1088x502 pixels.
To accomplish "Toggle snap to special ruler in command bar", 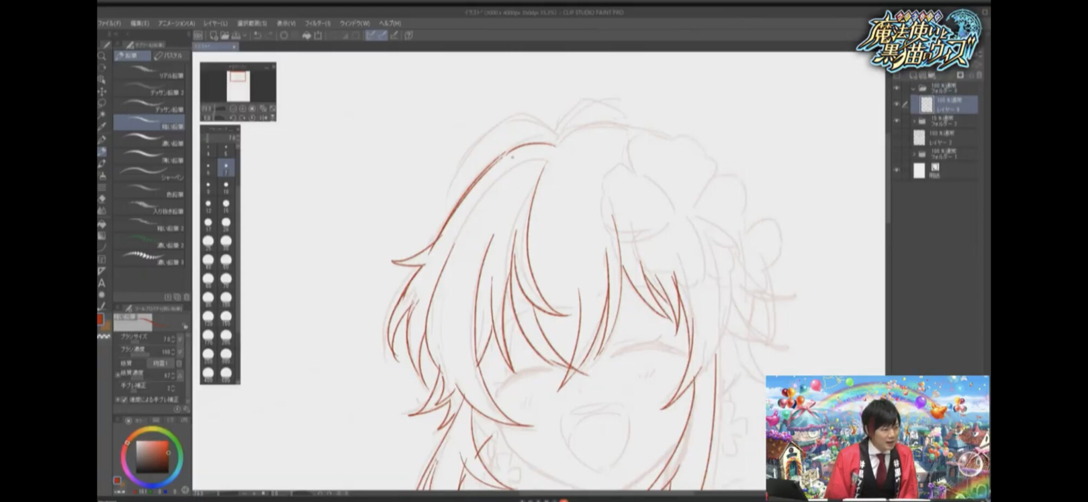I will coord(382,35).
